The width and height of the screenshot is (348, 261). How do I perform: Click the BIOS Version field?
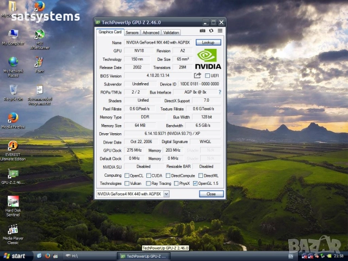pos(158,76)
